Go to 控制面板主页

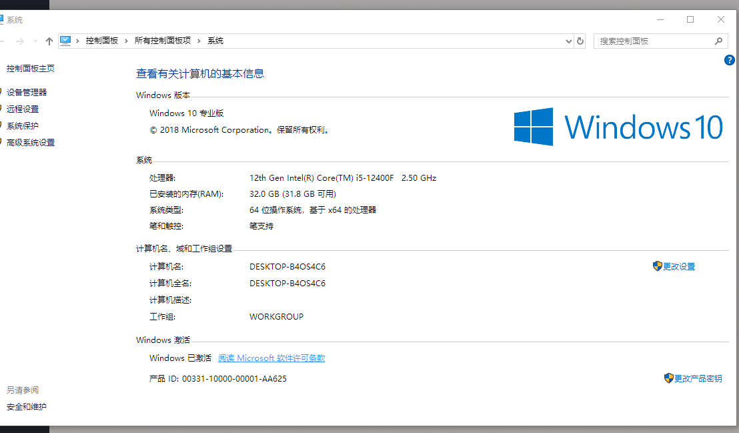pos(31,69)
